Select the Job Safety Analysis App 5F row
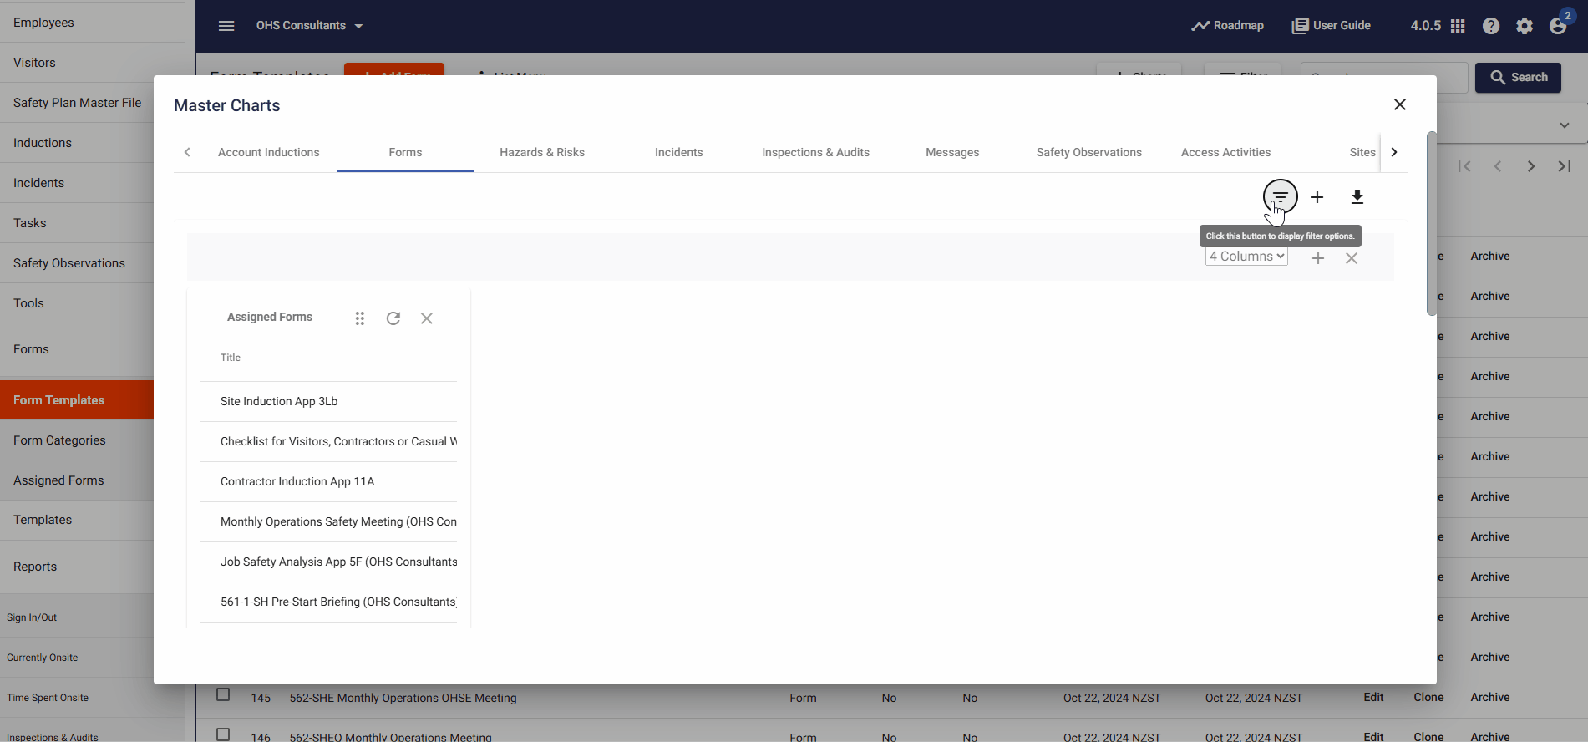This screenshot has height=742, width=1588. (328, 562)
